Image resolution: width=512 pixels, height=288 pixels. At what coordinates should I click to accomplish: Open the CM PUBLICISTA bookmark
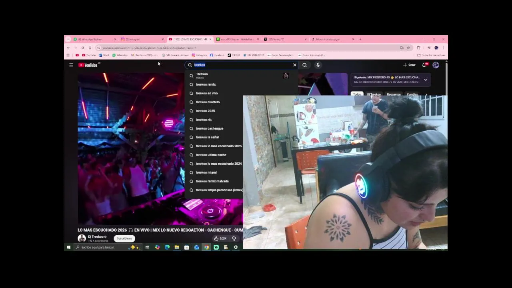click(x=254, y=55)
